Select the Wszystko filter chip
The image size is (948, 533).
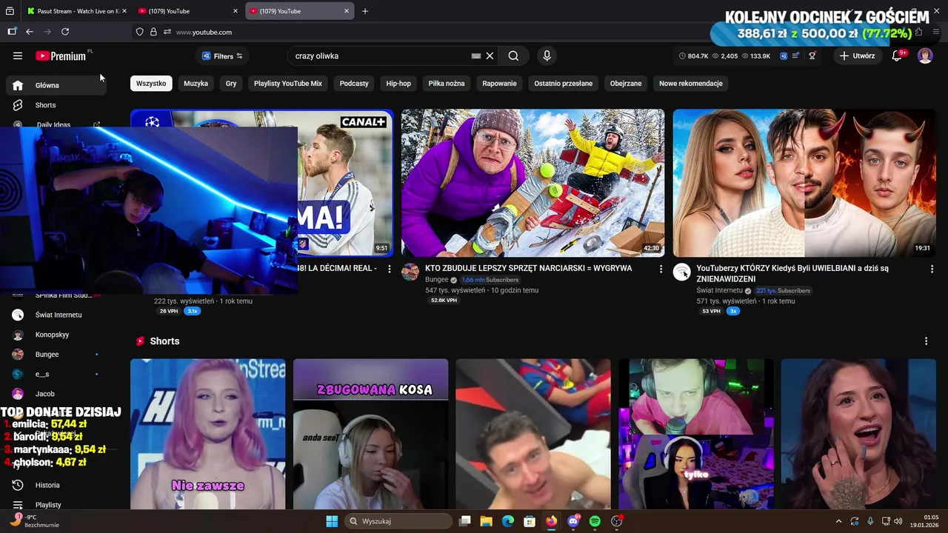click(x=151, y=84)
